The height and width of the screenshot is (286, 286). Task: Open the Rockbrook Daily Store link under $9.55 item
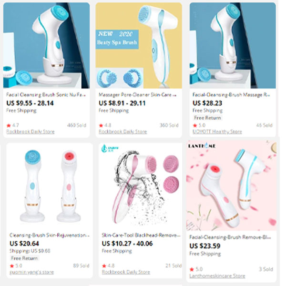coord(31,132)
